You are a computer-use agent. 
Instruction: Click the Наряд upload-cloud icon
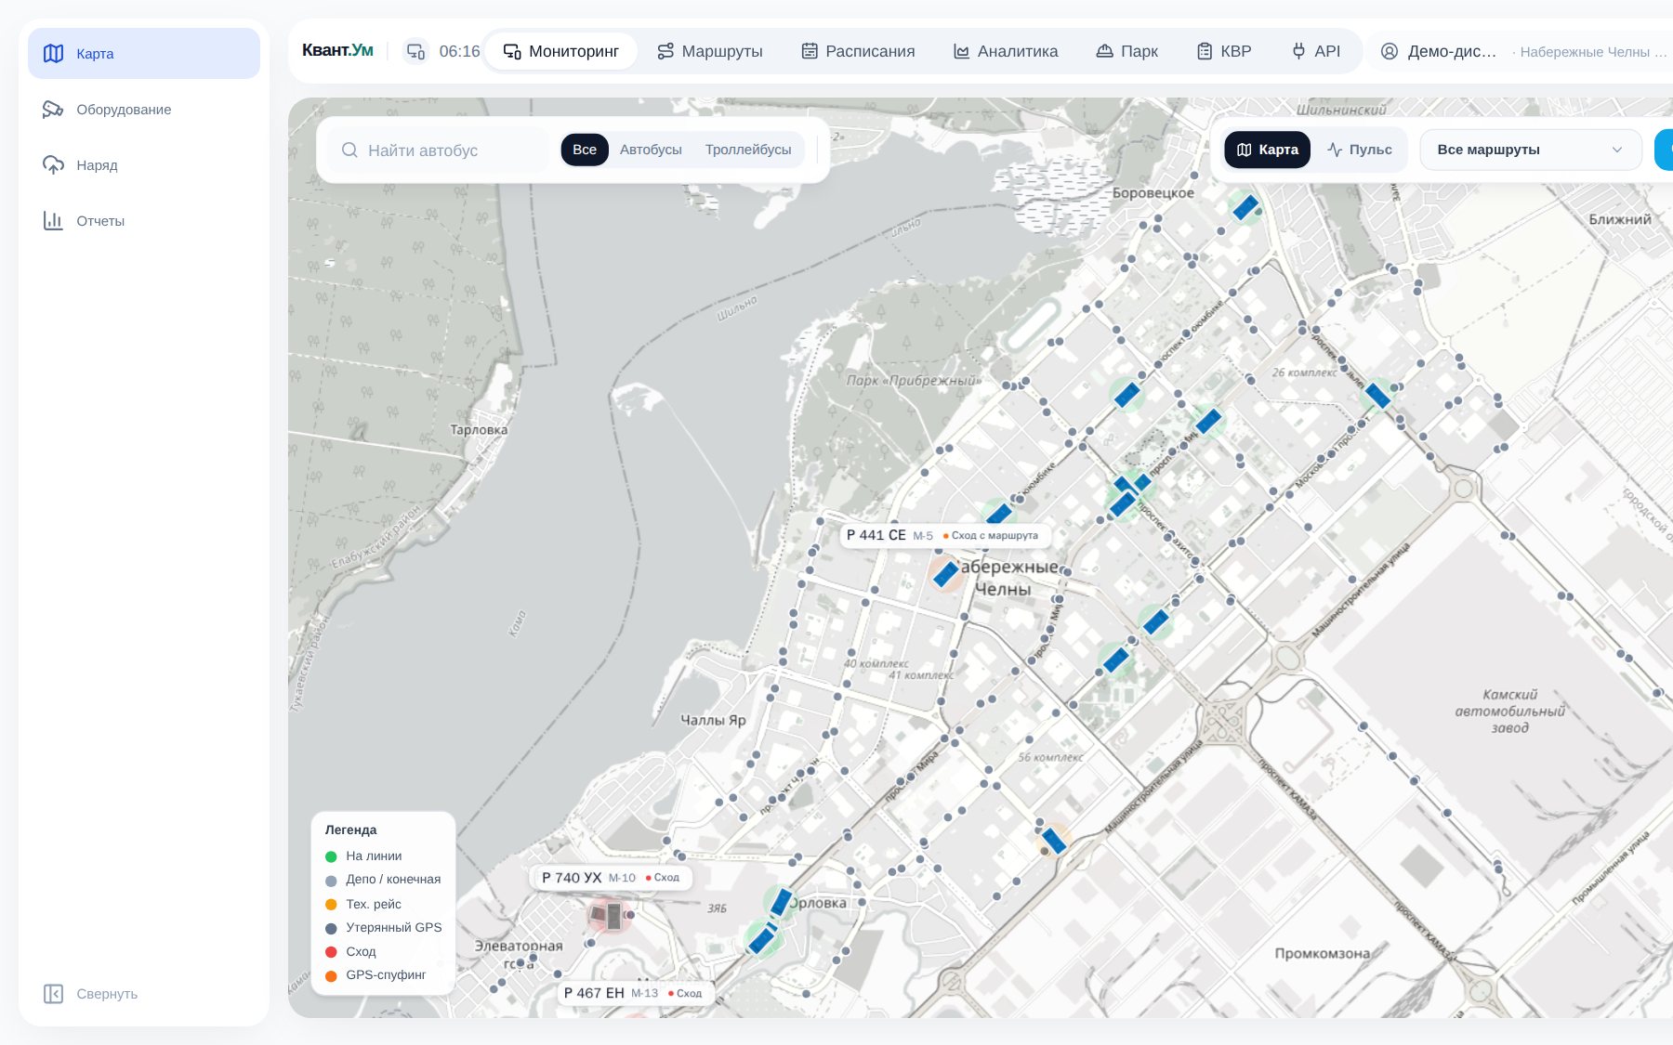(53, 165)
